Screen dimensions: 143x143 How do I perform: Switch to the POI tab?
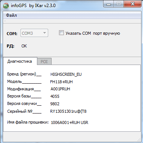(x=44, y=62)
